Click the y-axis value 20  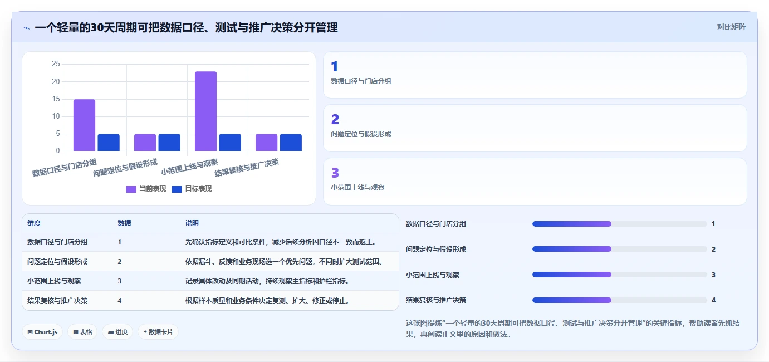56,81
